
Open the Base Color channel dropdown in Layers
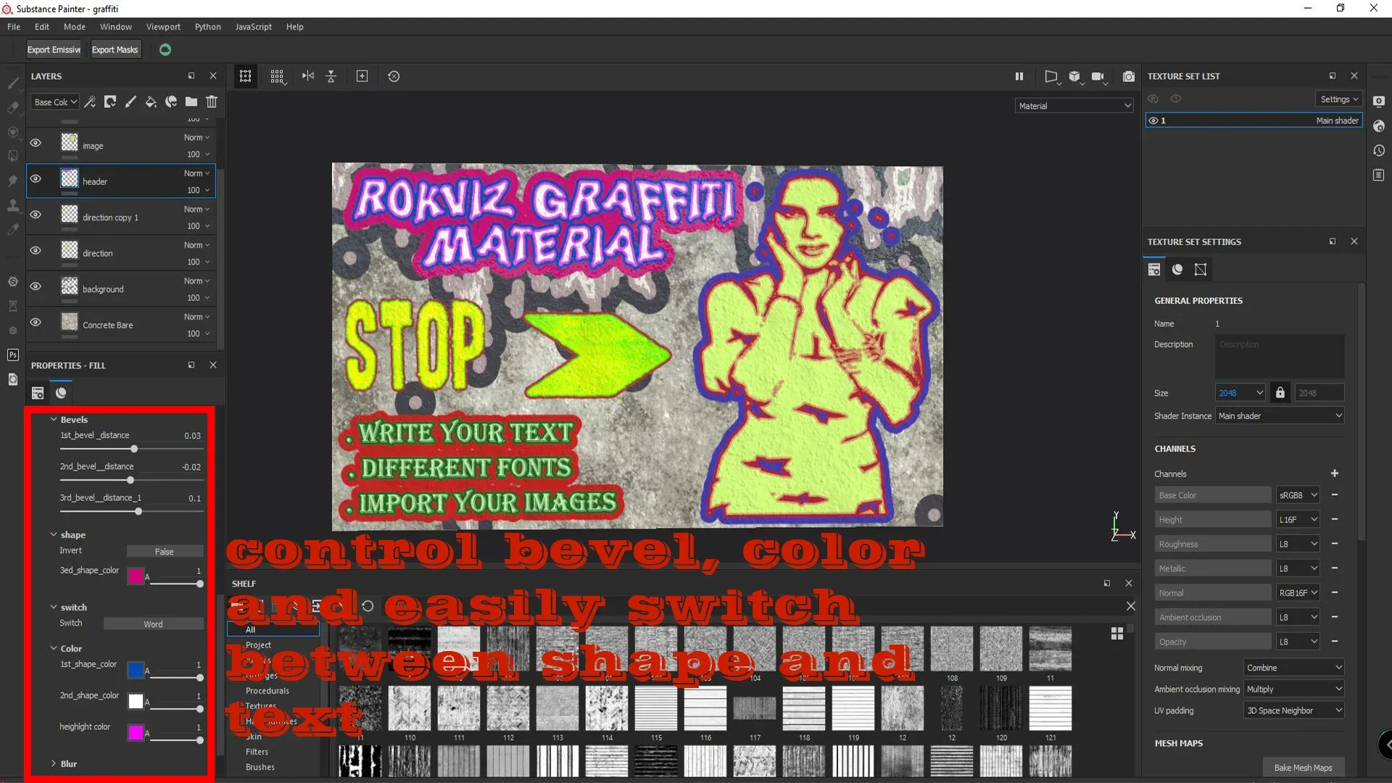click(x=55, y=102)
